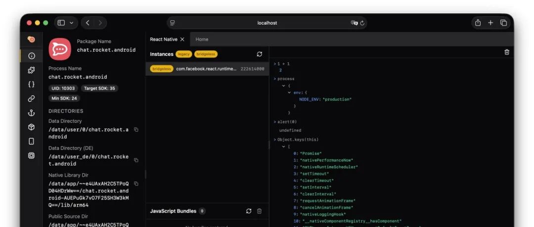
Task: Click the "cancelAnimationFrame" array entry
Action: 323,208
